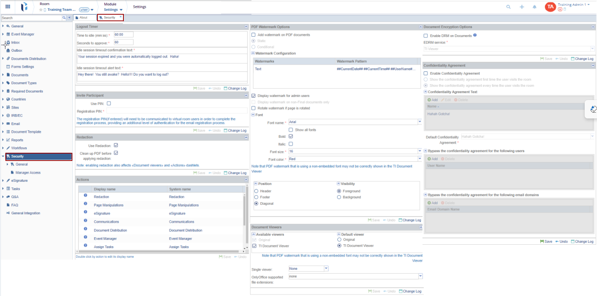Switch to the About tab

pos(84,18)
